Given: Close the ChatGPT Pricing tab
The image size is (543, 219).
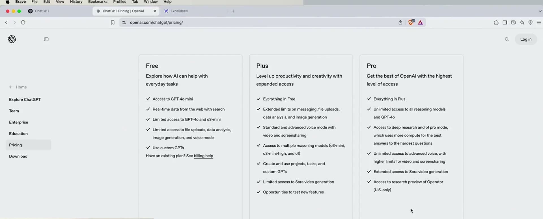Looking at the screenshot, I should pyautogui.click(x=155, y=11).
